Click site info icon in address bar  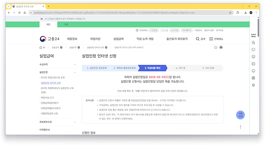(31, 13)
